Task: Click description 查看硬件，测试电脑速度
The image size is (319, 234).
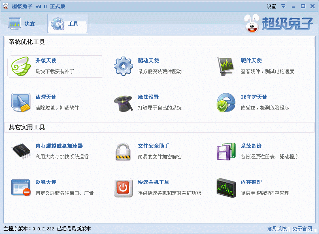Action: 267,71
